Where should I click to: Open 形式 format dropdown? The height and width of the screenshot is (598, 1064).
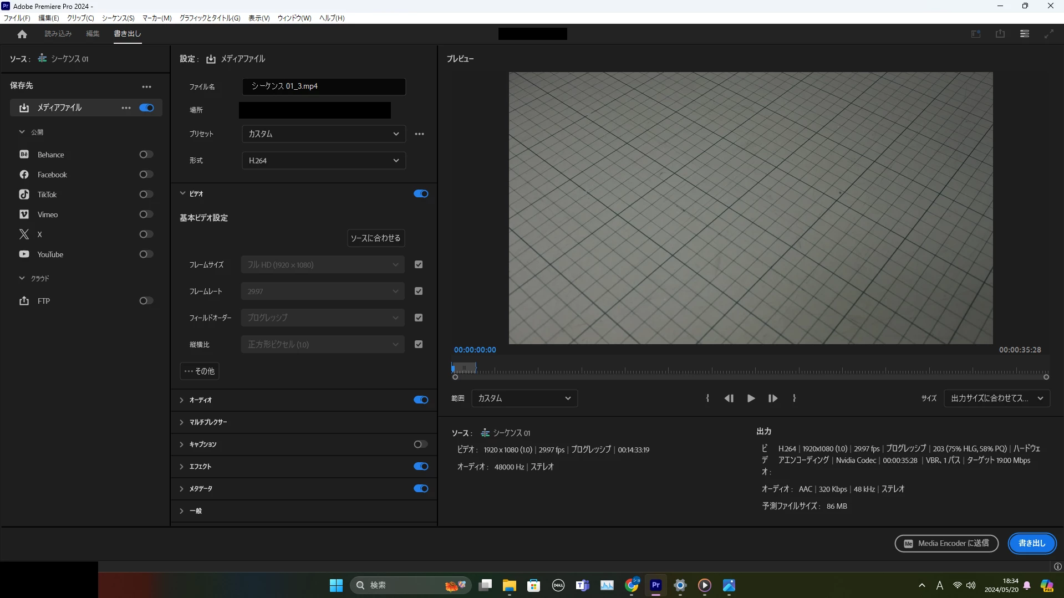click(x=324, y=161)
